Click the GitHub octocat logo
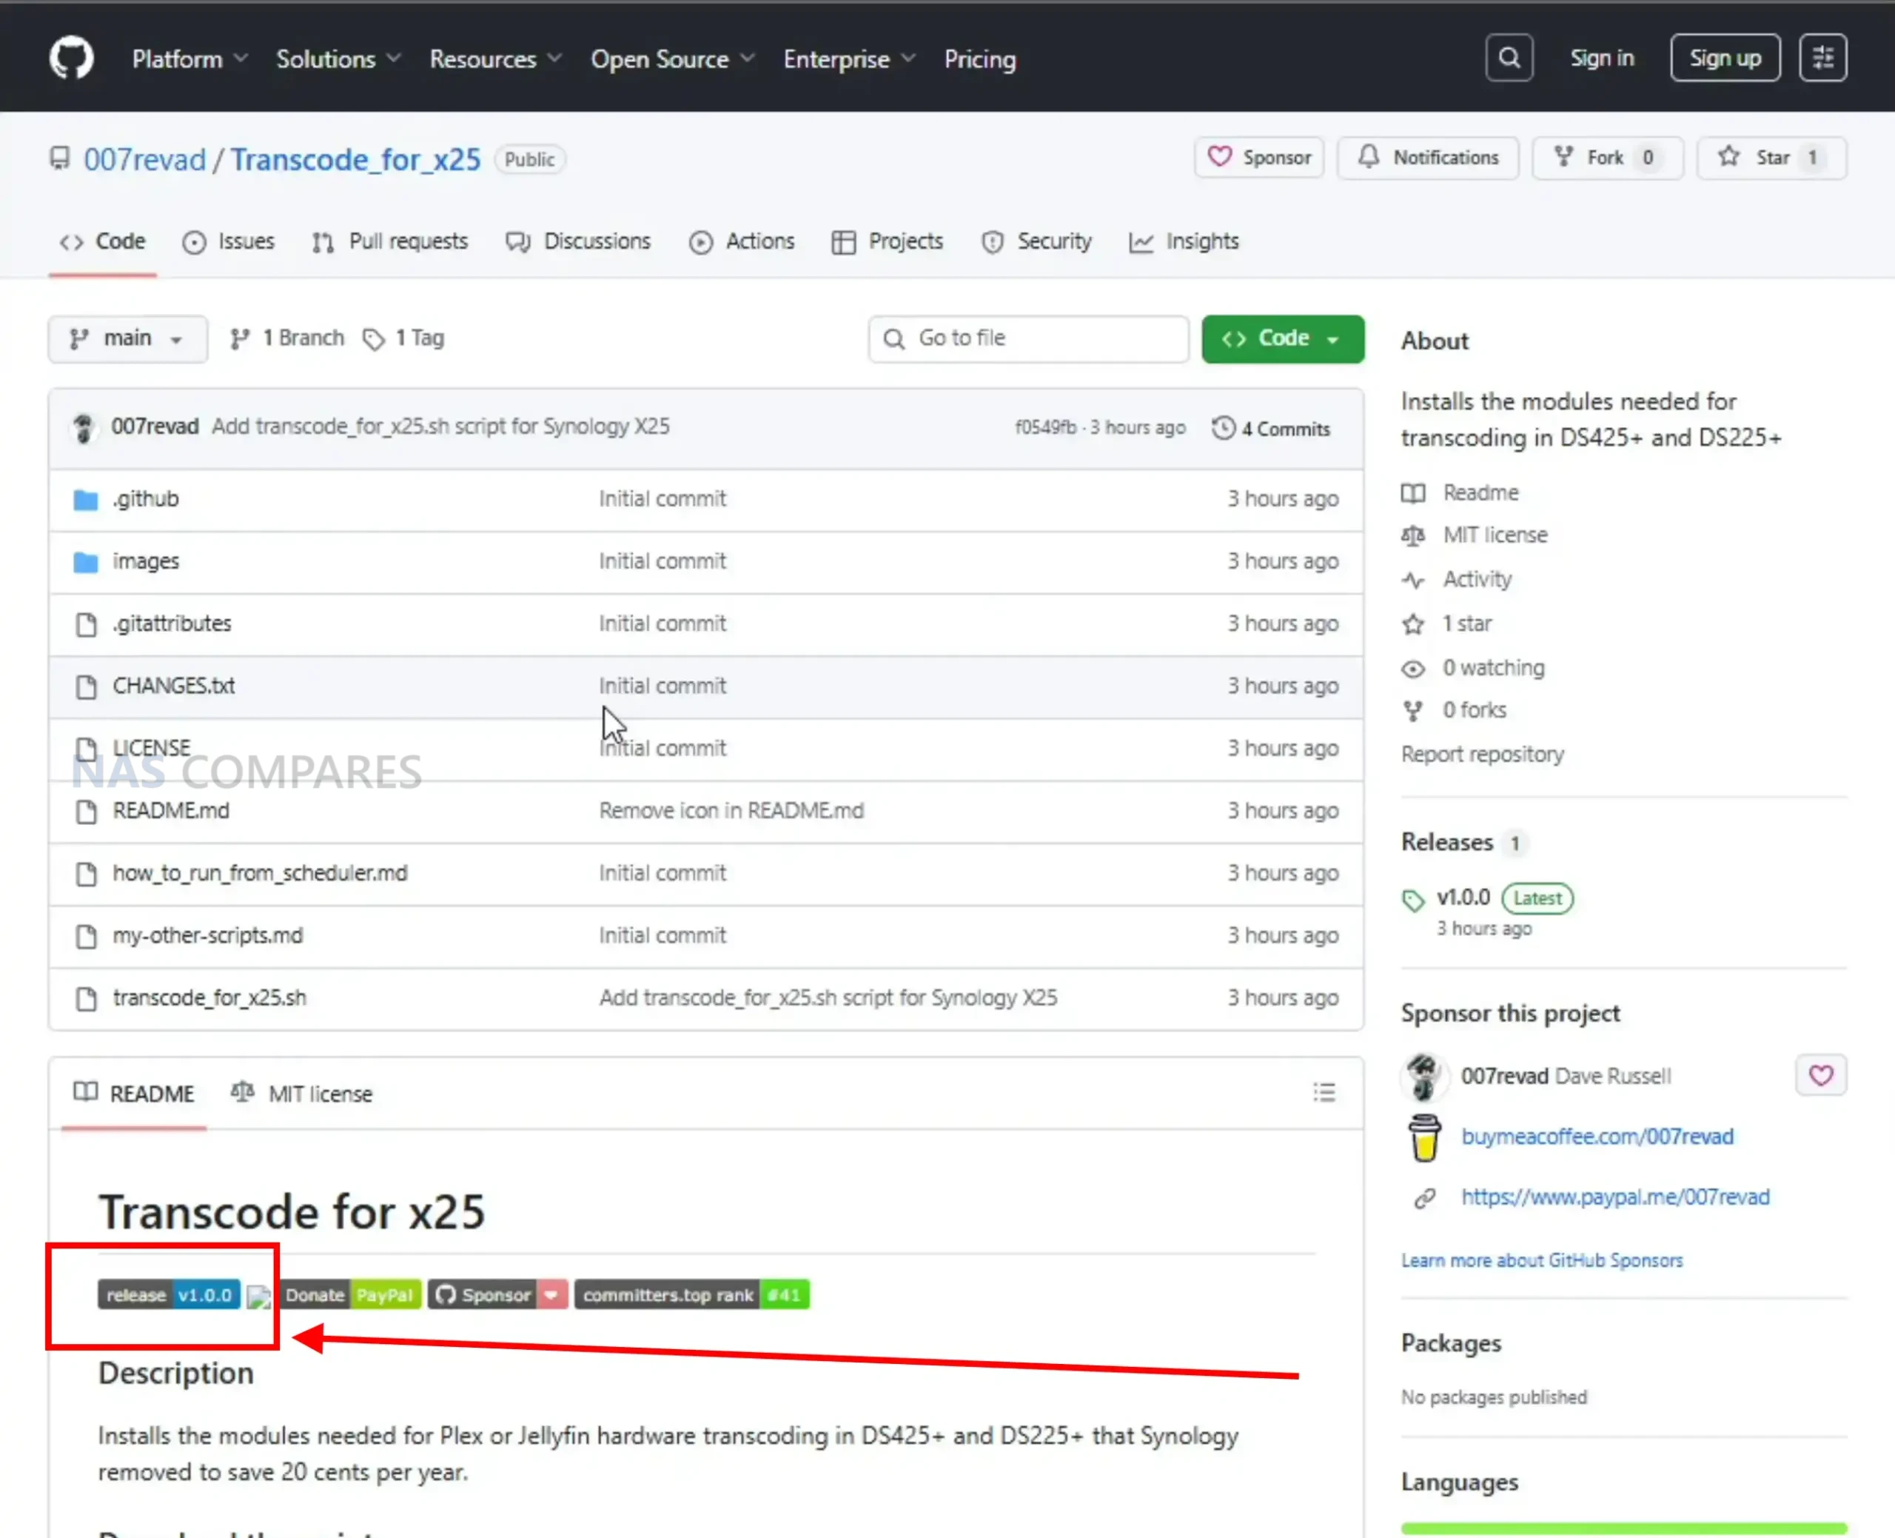This screenshot has width=1895, height=1538. [72, 58]
